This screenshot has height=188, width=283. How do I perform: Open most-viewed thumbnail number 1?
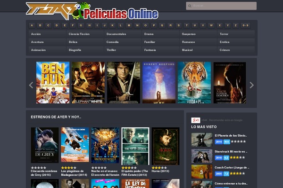click(202, 140)
